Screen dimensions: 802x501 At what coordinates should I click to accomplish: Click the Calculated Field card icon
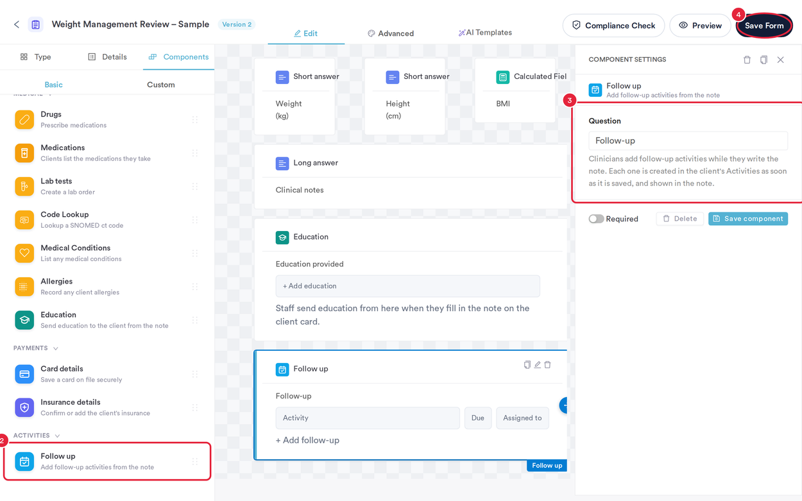[502, 77]
